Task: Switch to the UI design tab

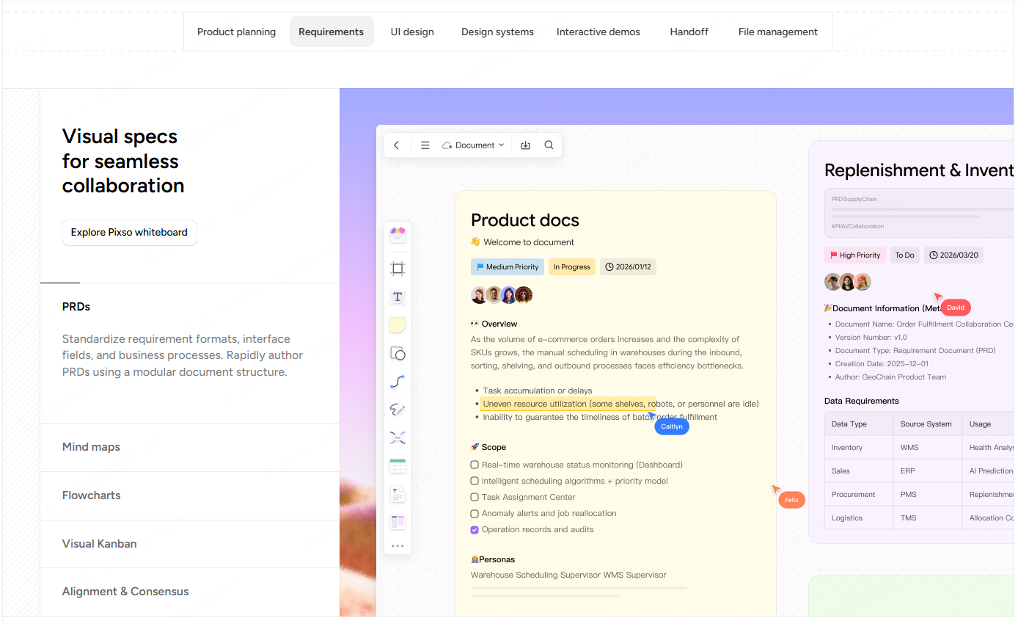Action: (412, 32)
